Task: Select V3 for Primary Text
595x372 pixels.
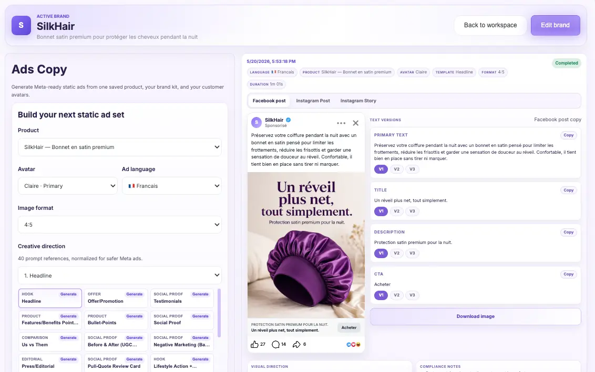Action: click(x=412, y=169)
